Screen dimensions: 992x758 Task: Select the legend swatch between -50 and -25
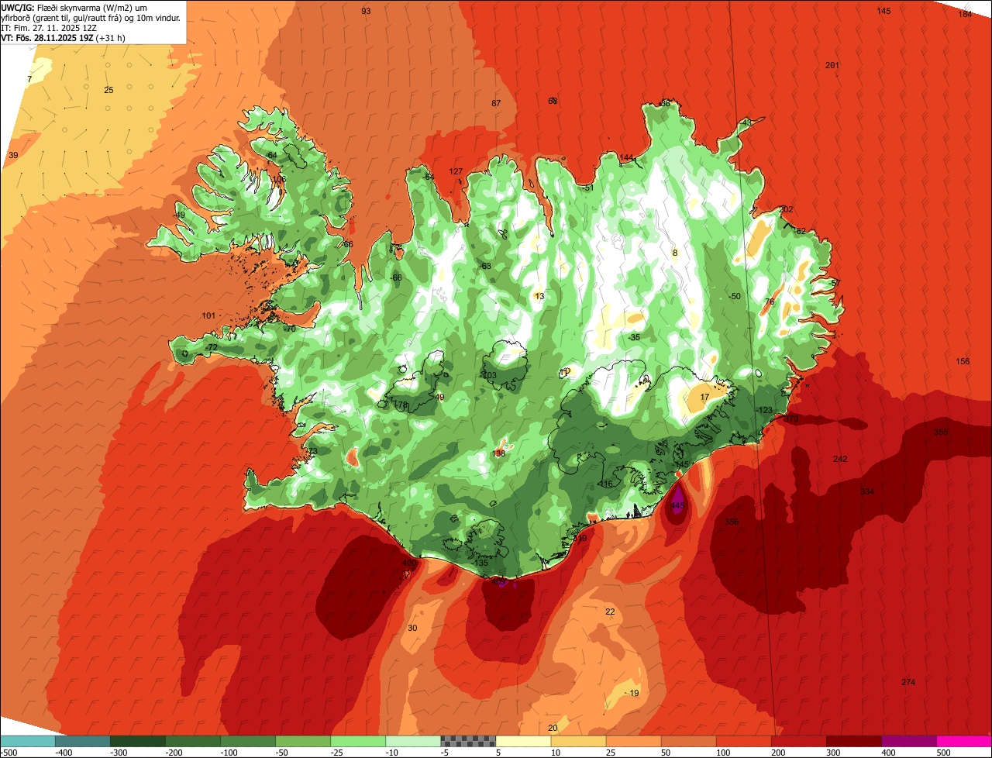point(303,740)
